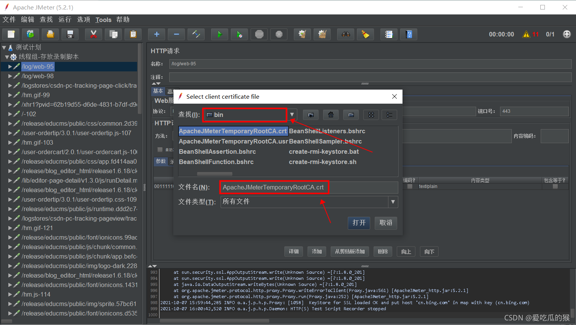Collapse the 线程组-存放录制脚本 node

tap(7, 57)
